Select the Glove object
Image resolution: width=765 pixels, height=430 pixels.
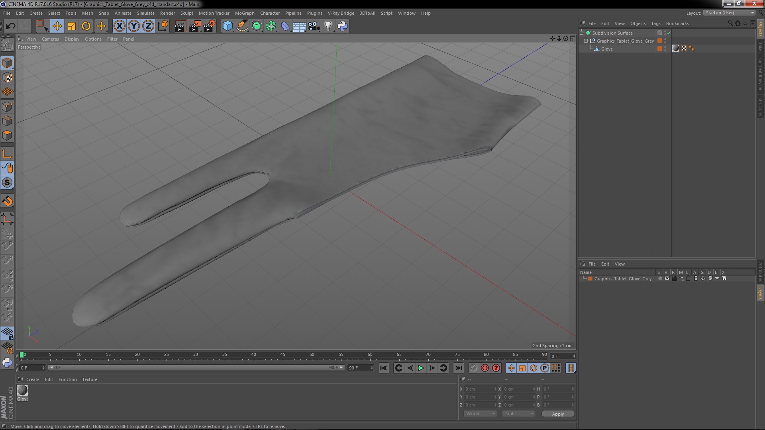[x=607, y=49]
